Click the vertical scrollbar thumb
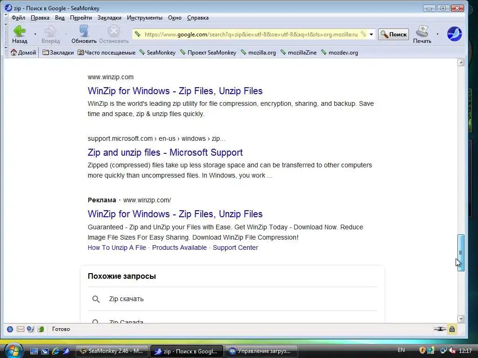478x358 pixels. coord(461,252)
